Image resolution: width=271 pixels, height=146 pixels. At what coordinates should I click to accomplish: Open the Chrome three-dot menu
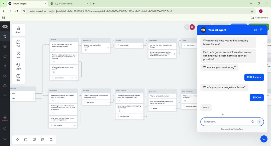point(267,11)
